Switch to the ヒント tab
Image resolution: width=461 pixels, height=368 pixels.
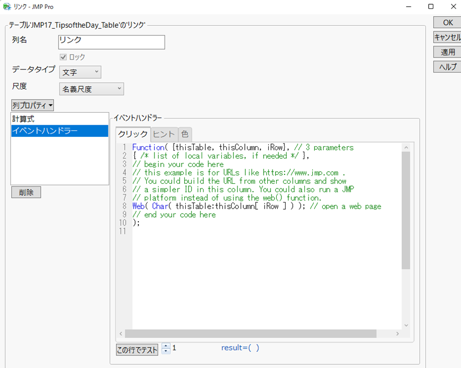[164, 134]
